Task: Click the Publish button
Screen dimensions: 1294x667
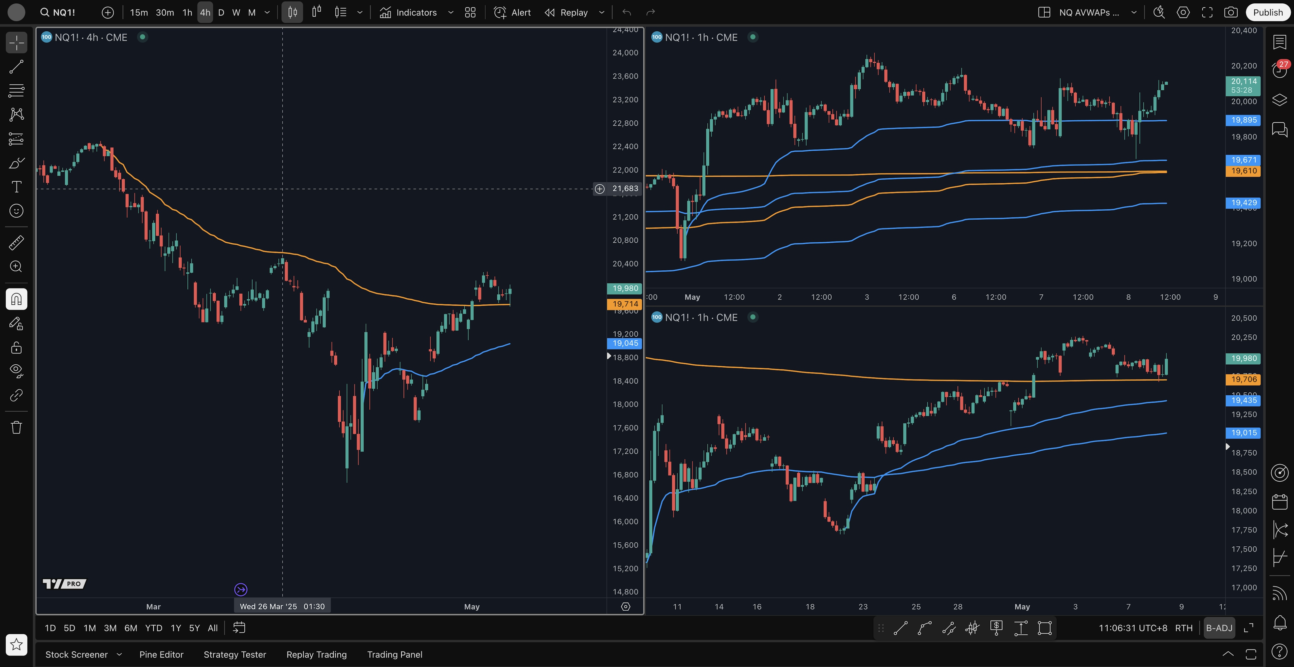Action: (1267, 12)
